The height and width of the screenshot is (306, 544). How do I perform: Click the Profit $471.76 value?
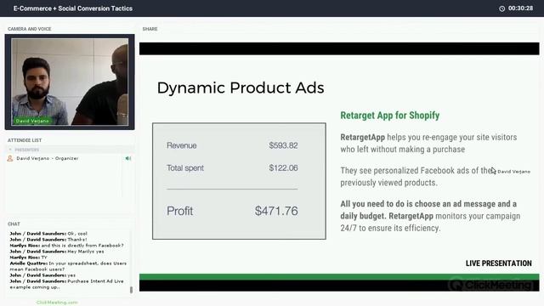276,211
